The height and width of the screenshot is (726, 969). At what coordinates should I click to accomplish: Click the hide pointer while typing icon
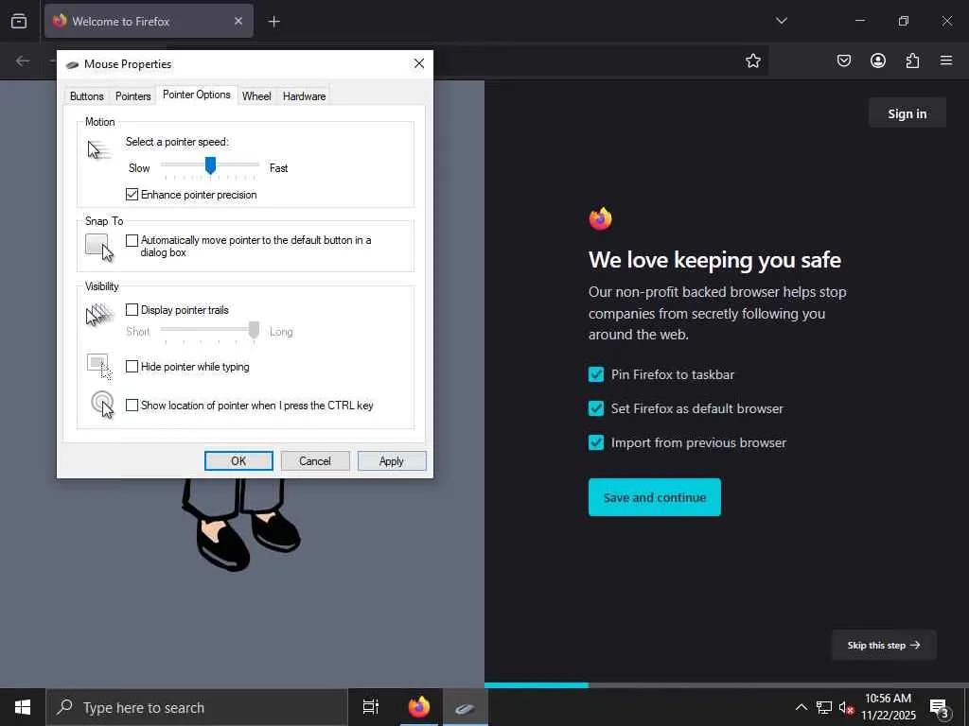[x=100, y=366]
